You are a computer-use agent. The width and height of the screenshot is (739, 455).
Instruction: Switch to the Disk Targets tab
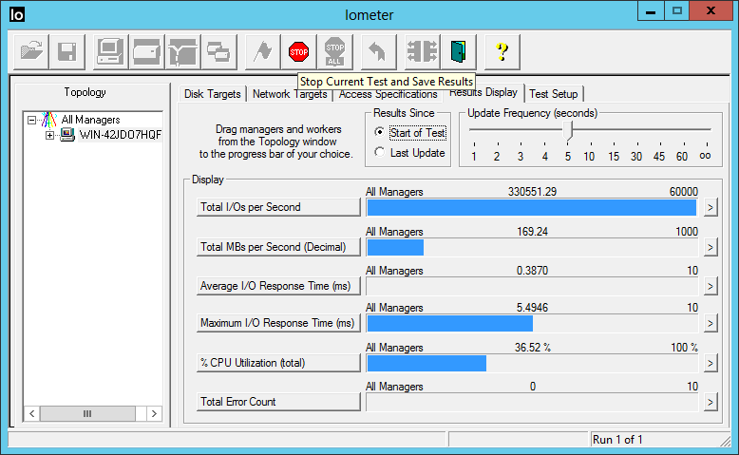(x=213, y=94)
